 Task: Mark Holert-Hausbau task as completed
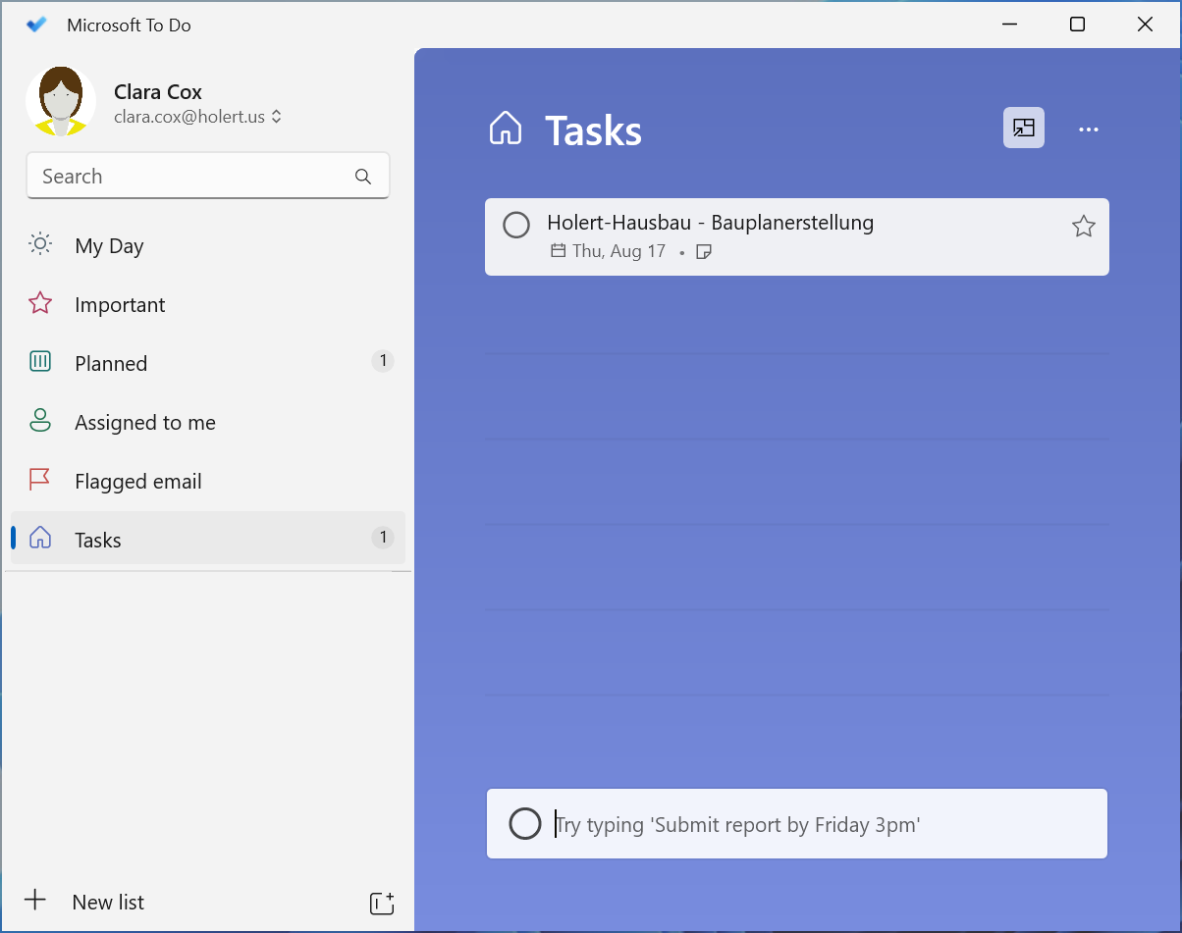(x=516, y=225)
